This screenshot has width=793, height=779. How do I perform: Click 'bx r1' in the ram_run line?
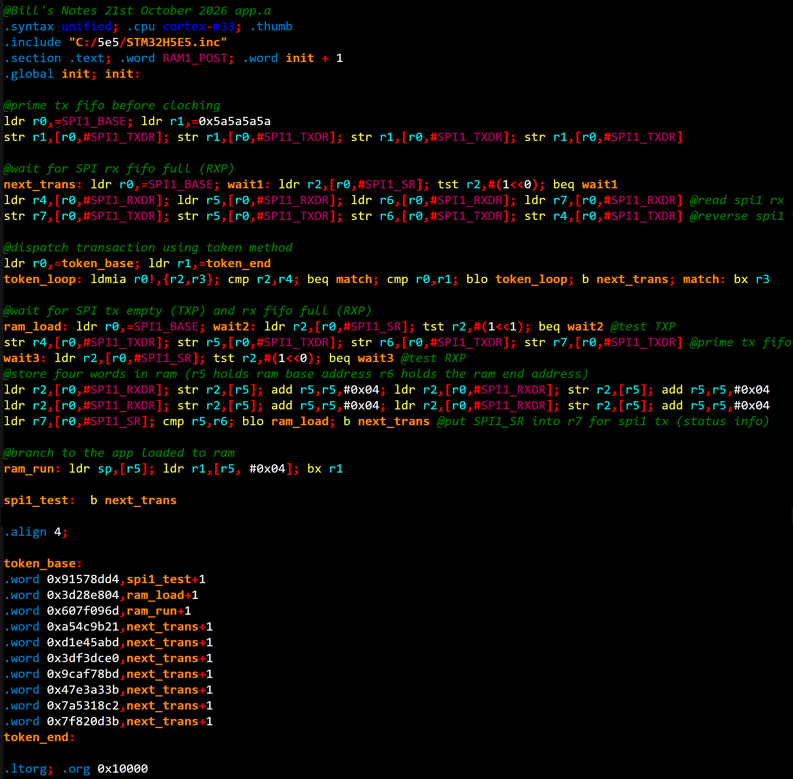click(325, 469)
